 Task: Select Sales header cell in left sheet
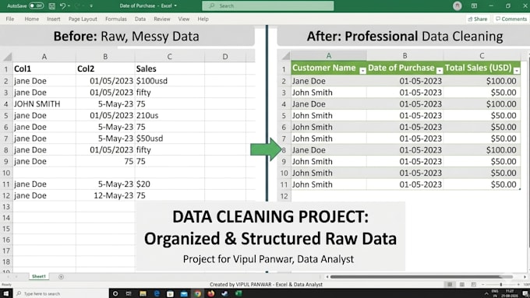170,68
